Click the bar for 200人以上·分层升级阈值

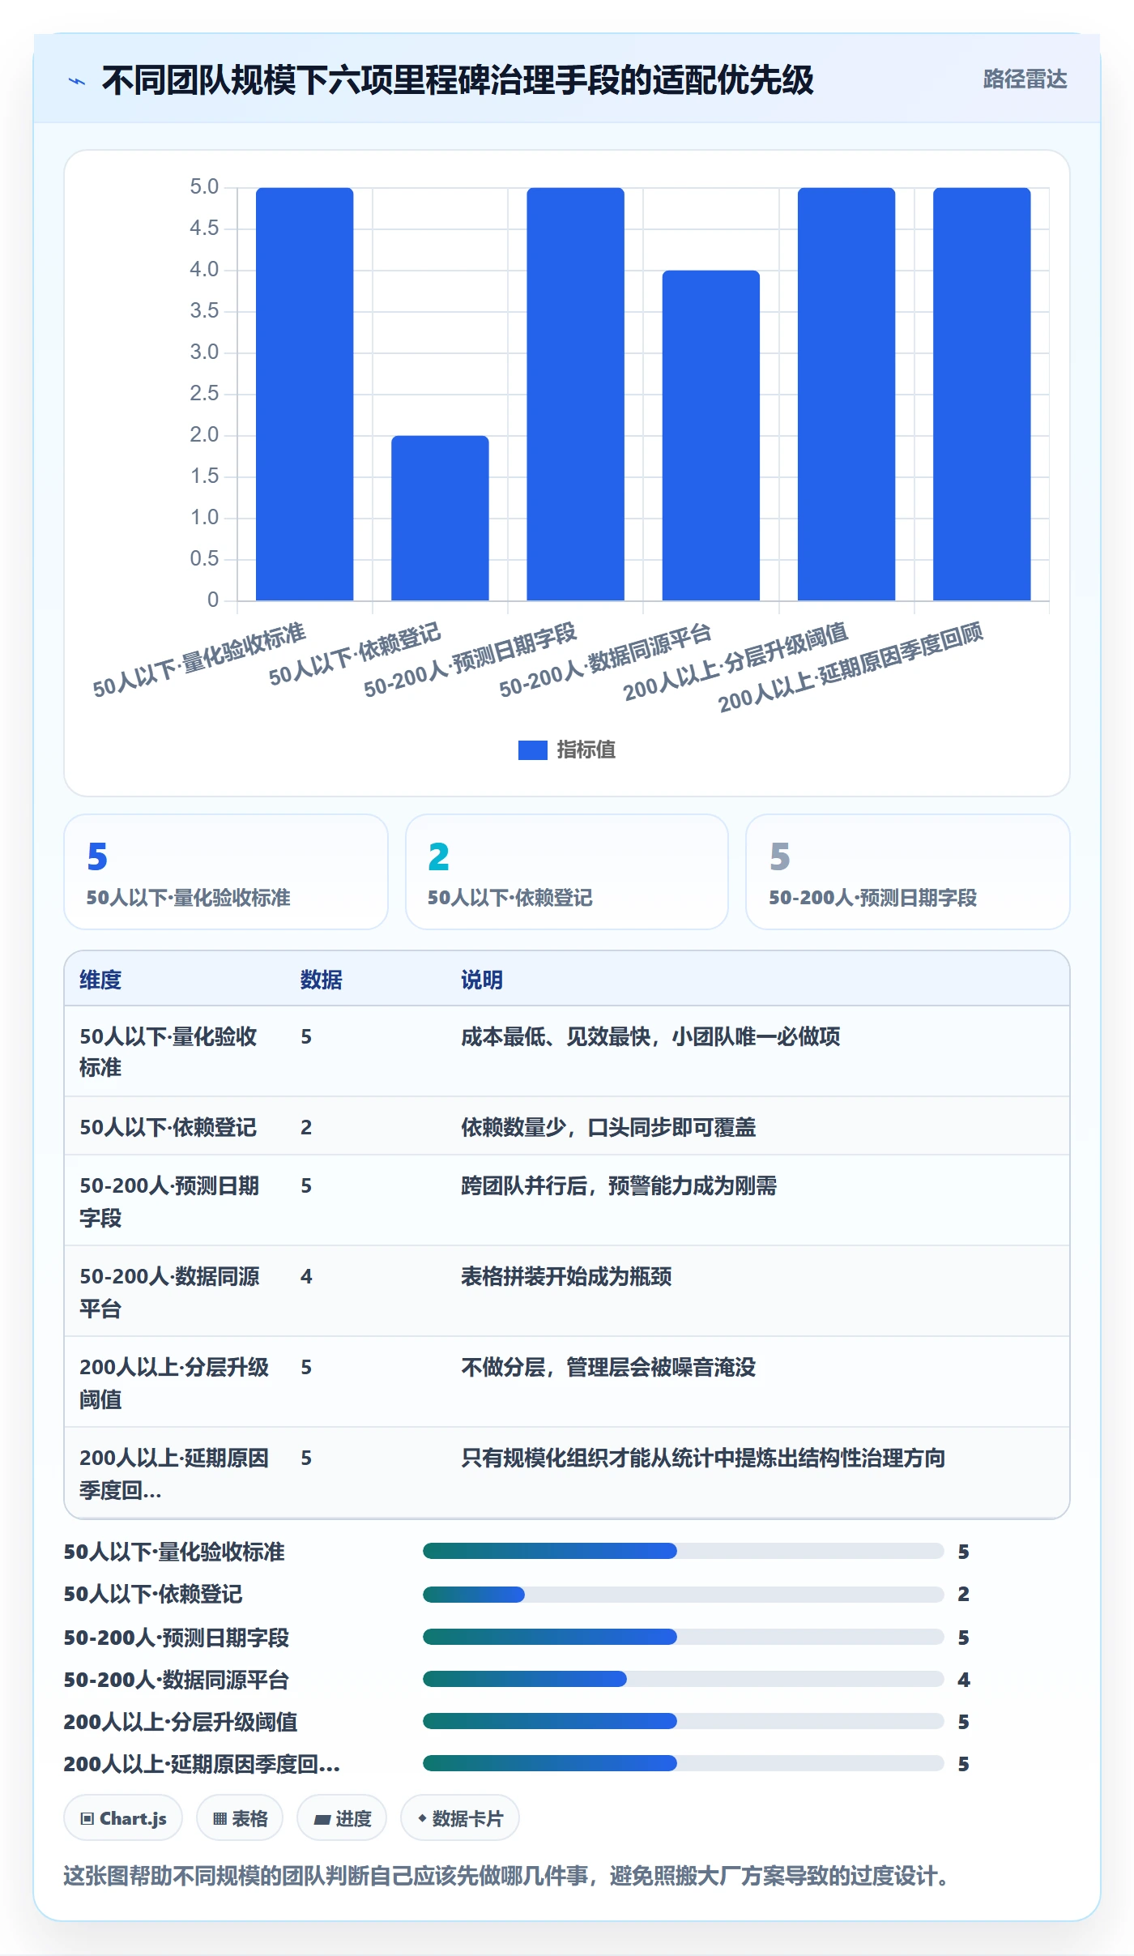pos(846,394)
